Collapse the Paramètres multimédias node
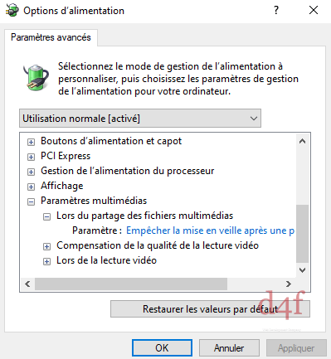Viewport: 331px width, 359px height. tap(31, 201)
